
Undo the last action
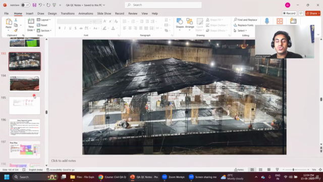click(x=40, y=5)
